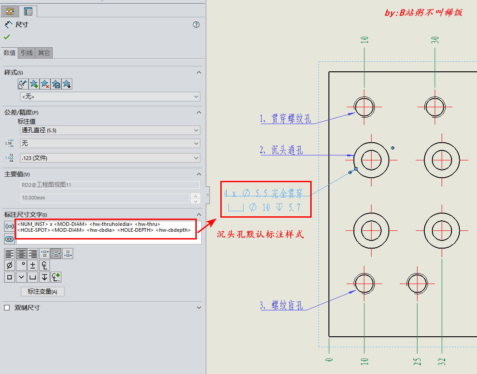Image resolution: width=477 pixels, height=374 pixels.
Task: Switch to the 引线 tab
Action: pos(27,53)
